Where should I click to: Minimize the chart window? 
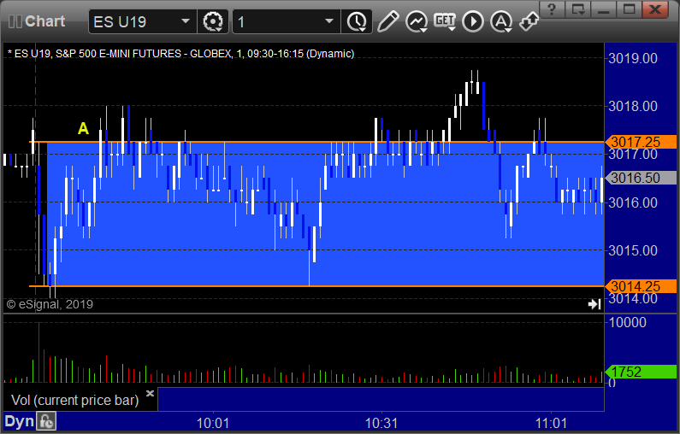[604, 9]
